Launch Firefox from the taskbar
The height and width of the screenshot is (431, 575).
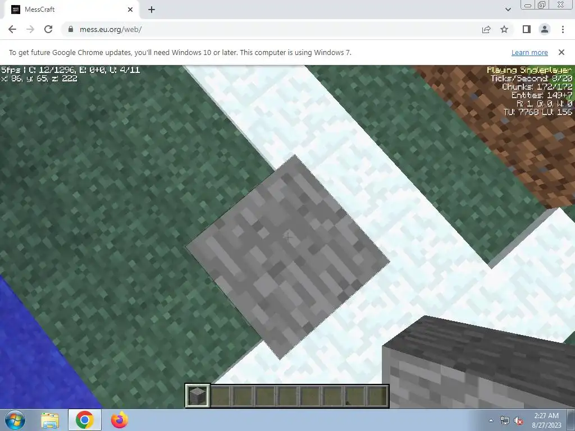pyautogui.click(x=120, y=420)
